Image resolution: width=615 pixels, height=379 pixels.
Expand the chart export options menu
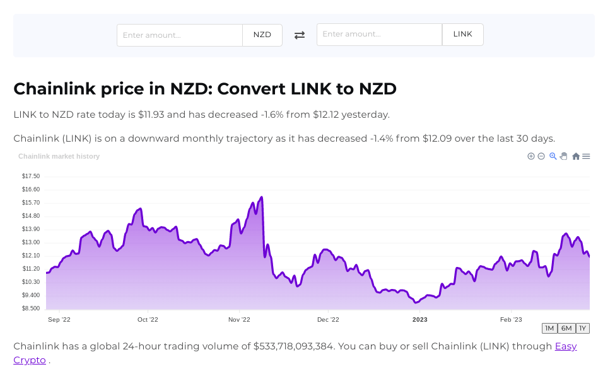tap(586, 156)
